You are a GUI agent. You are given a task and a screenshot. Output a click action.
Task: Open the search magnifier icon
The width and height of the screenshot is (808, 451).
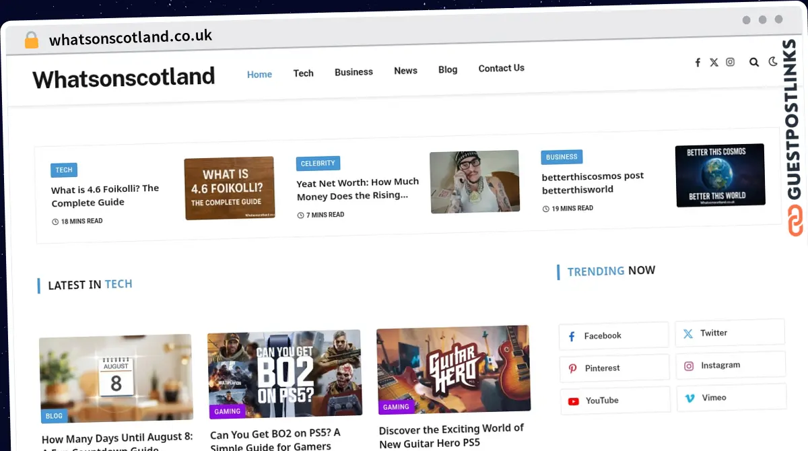click(754, 62)
